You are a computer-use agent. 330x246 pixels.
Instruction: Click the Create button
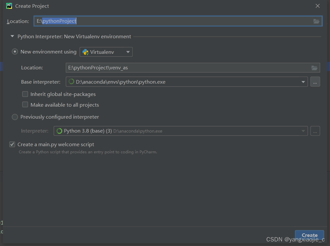pyautogui.click(x=309, y=235)
